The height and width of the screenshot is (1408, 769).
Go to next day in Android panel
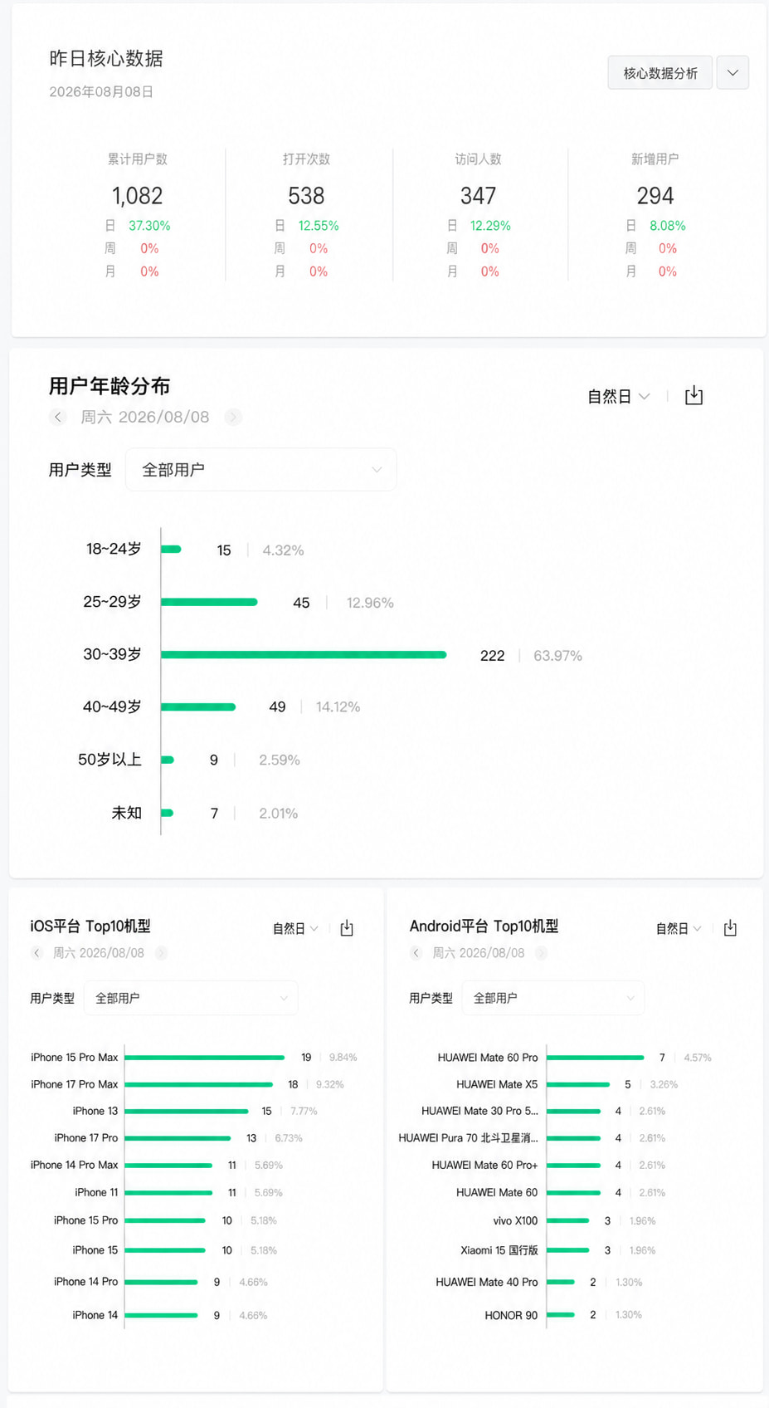click(x=541, y=953)
